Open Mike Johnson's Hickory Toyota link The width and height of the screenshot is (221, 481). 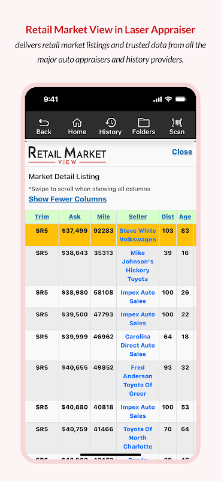coord(138,266)
